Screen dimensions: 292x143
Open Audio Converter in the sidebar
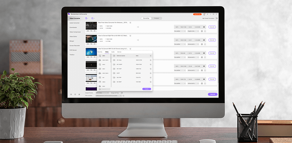pos(75,23)
